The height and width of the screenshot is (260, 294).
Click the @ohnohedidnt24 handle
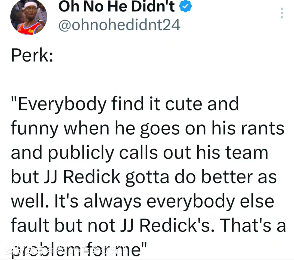(119, 25)
